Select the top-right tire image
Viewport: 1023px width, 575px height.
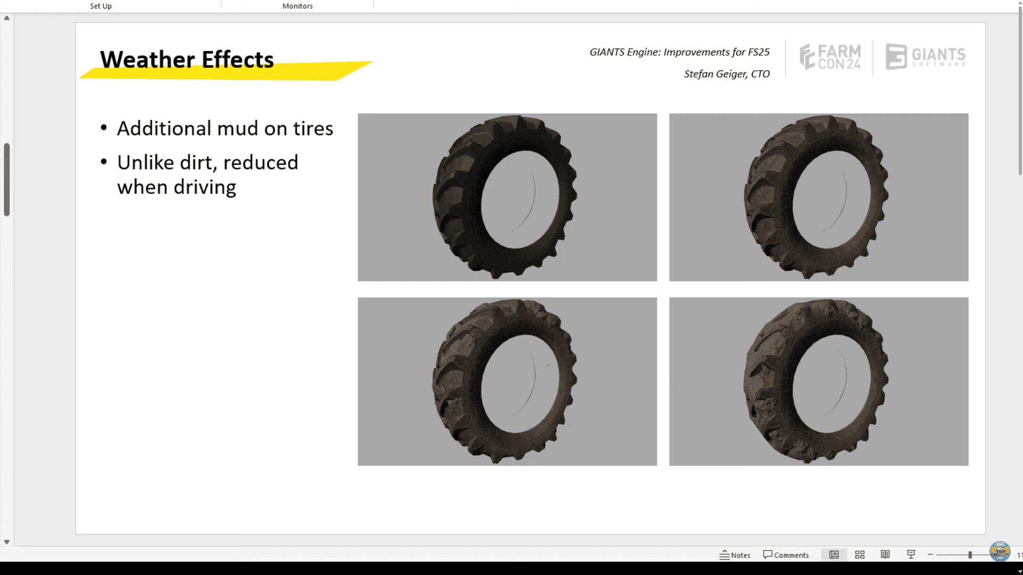(819, 197)
